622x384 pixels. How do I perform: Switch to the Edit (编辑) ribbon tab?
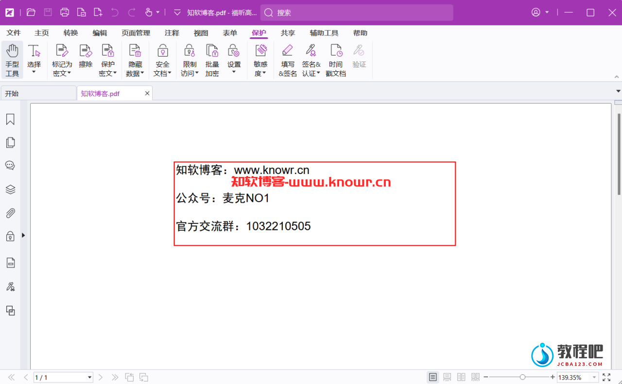click(x=100, y=33)
